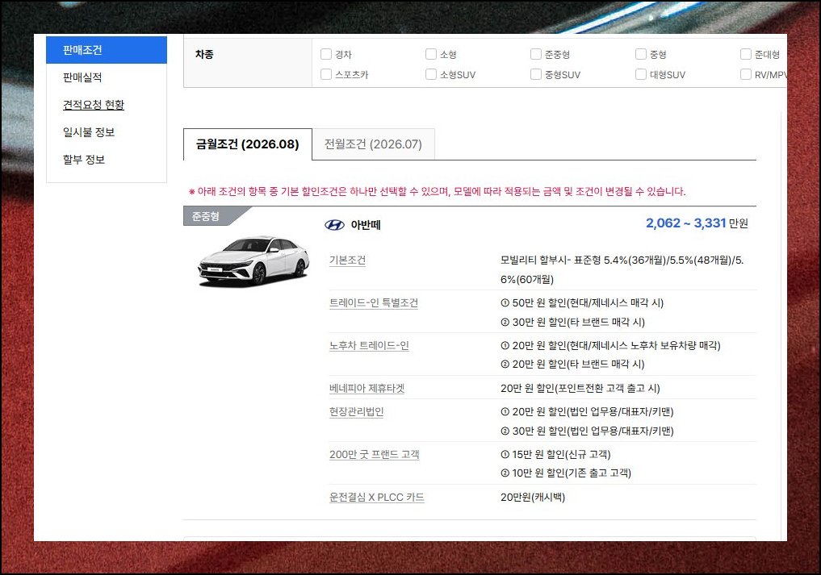Open the 판매조건 sidebar menu

click(x=107, y=50)
